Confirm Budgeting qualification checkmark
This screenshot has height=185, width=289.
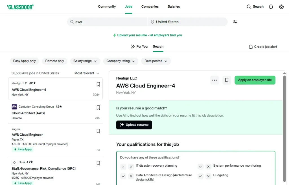[x=201, y=176]
